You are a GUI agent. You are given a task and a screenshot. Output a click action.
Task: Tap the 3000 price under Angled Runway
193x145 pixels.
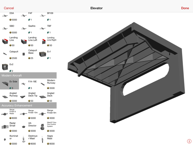point(13,101)
